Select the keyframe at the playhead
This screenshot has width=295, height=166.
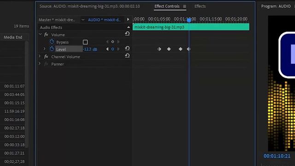(189, 49)
